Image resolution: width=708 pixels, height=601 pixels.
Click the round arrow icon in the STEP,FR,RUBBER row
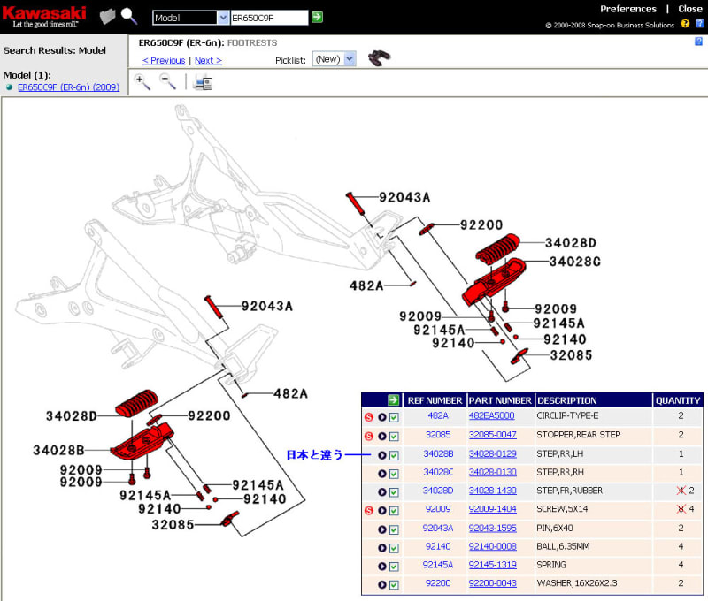tap(382, 492)
